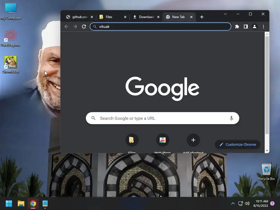Open File Explorer from taskbar
Screen dimensions: 280x210
coord(21,203)
